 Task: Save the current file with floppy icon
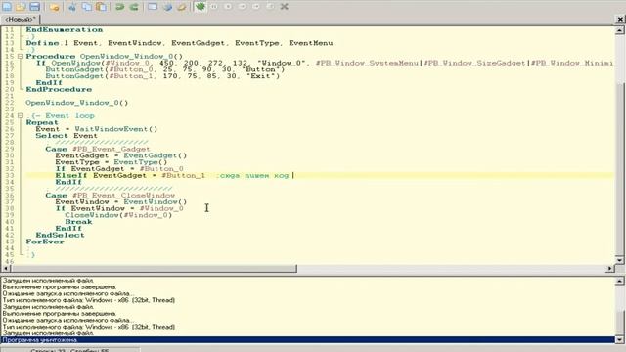[35, 7]
